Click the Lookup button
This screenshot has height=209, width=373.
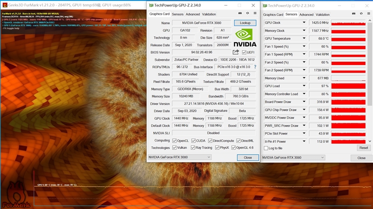point(245,23)
